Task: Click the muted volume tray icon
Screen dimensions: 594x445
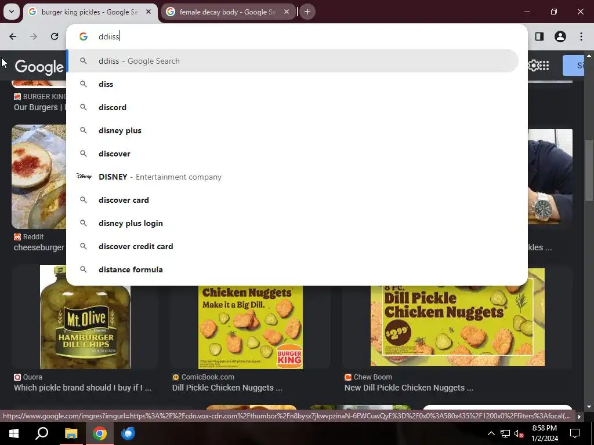Action: 519,433
